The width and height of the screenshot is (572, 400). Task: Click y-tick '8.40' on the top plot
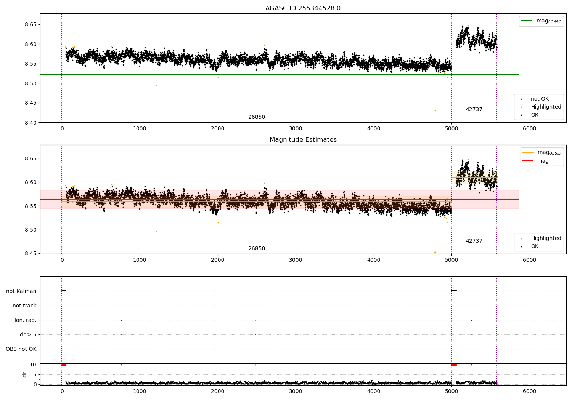pos(31,123)
